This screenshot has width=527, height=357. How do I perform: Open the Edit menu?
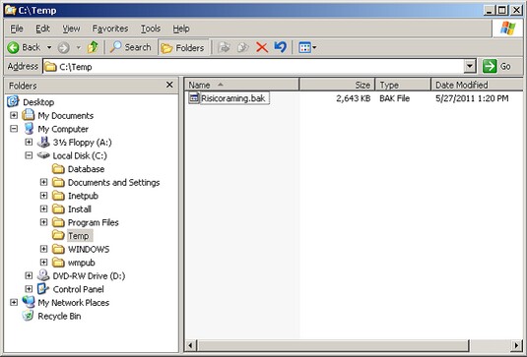tap(42, 29)
